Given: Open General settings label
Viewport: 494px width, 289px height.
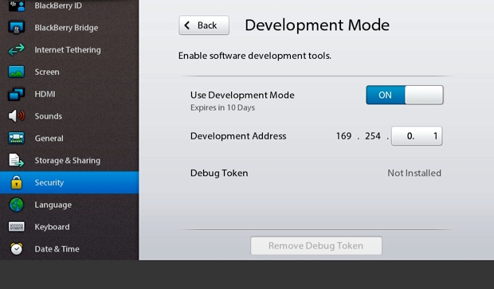Looking at the screenshot, I should coord(49,138).
